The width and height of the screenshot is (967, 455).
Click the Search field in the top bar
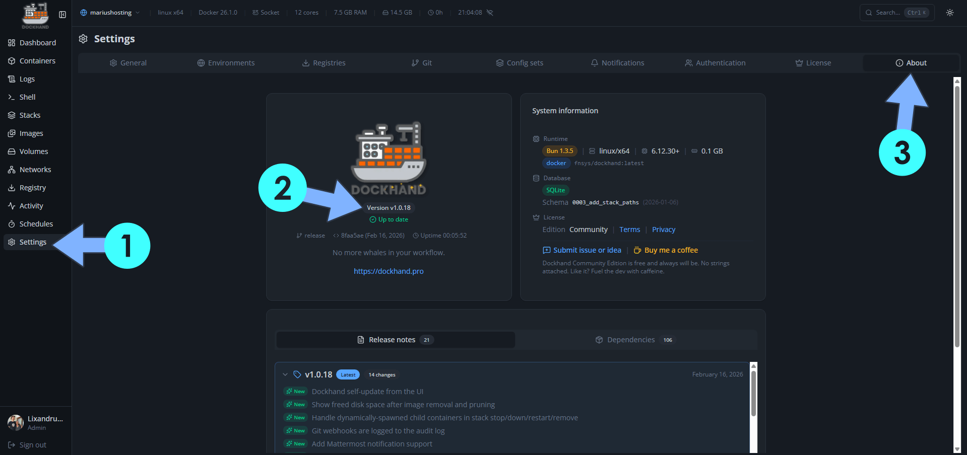click(896, 13)
